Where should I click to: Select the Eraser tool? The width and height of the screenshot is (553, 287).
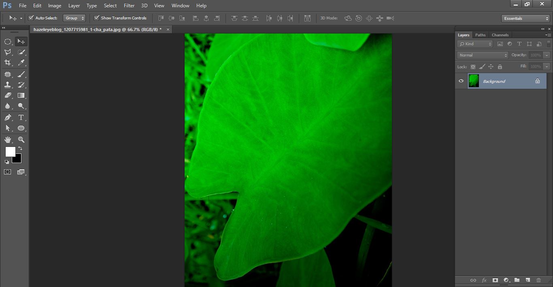point(8,95)
